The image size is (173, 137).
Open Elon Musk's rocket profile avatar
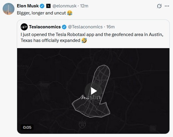pyautogui.click(x=9, y=9)
